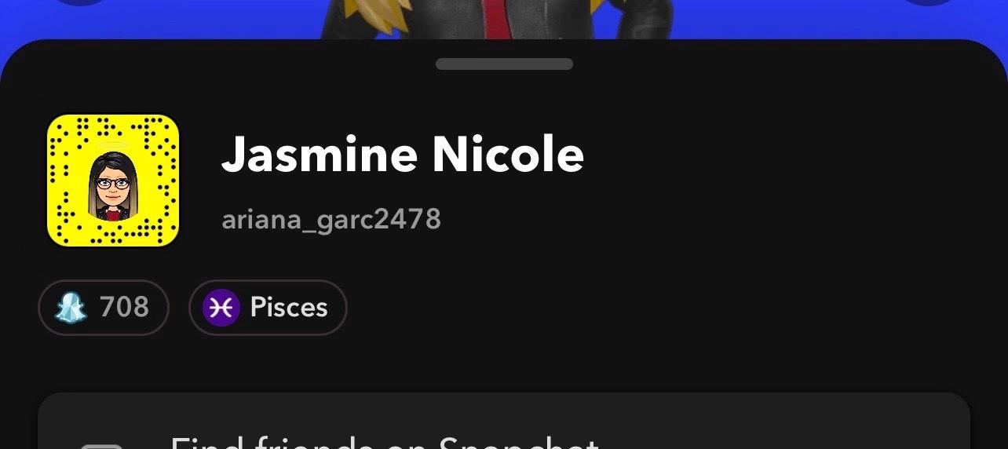The width and height of the screenshot is (1008, 449).
Task: Tap the Pisces label text
Action: tap(289, 307)
